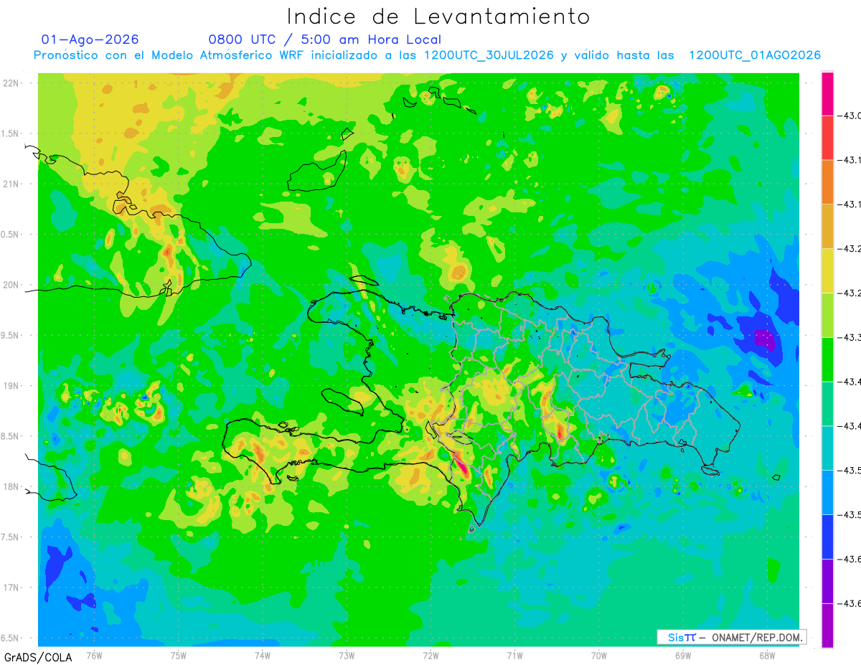Click the '19N' latitude label
Screen dimensions: 861x665
tap(11, 386)
